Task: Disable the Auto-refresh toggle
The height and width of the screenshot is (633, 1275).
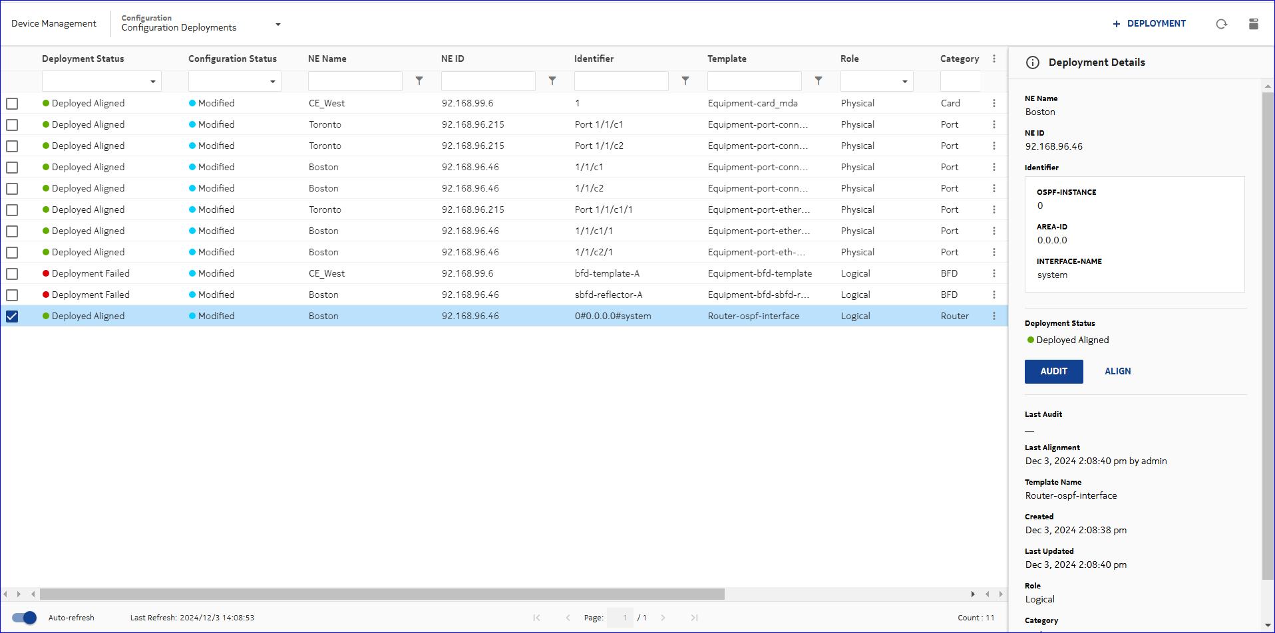Action: tap(25, 618)
